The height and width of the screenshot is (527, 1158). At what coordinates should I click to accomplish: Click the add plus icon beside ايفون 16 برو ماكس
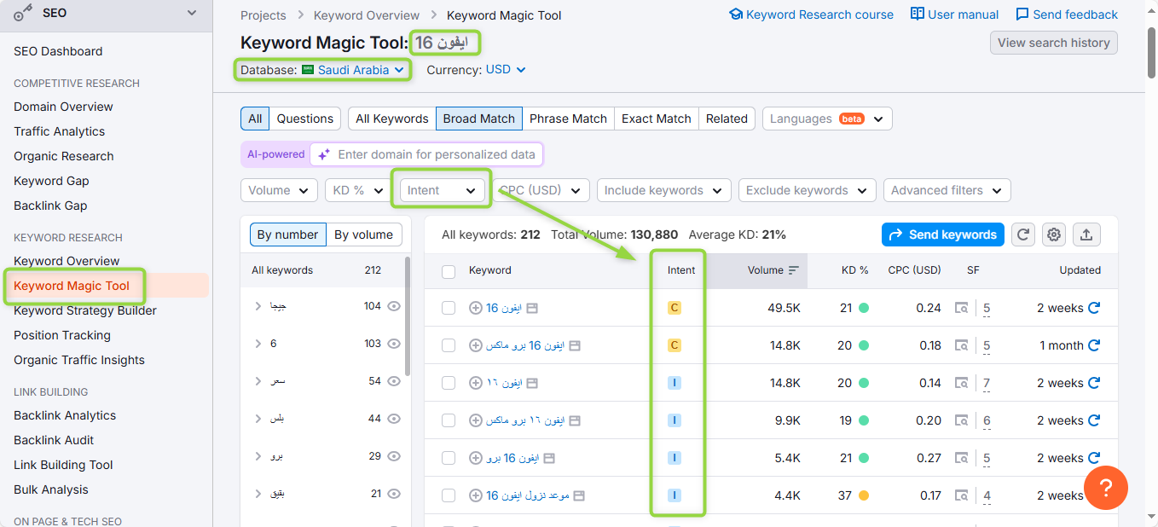475,345
